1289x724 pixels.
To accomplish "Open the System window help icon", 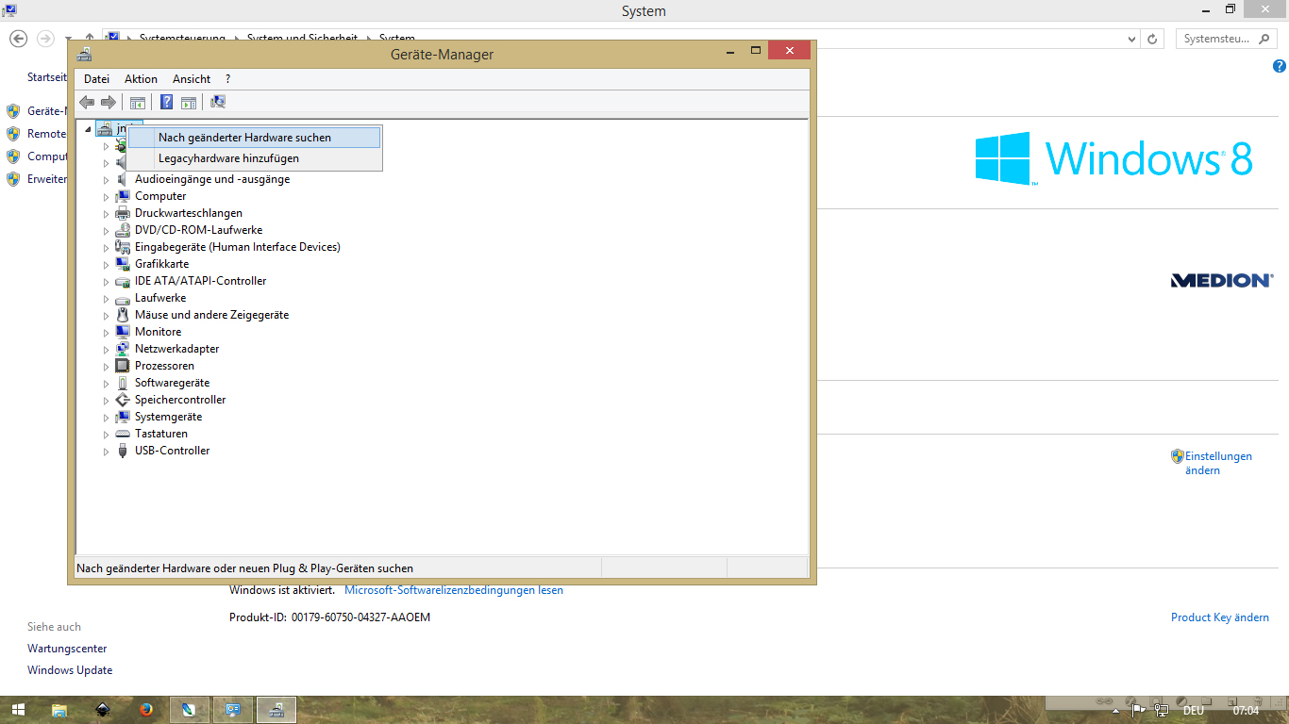I will tap(1280, 67).
